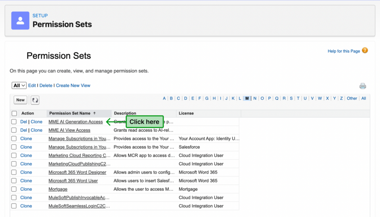Viewport: 380px width, 217px height.
Task: Filter list by letter S
Action: 291,99
